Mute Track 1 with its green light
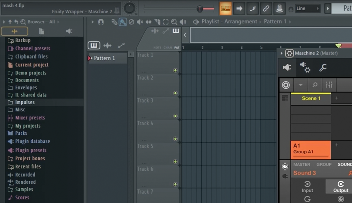352x203 pixels. [x=175, y=70]
